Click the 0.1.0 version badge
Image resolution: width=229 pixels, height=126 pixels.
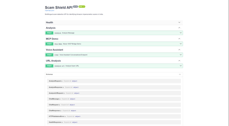tap(75, 7)
